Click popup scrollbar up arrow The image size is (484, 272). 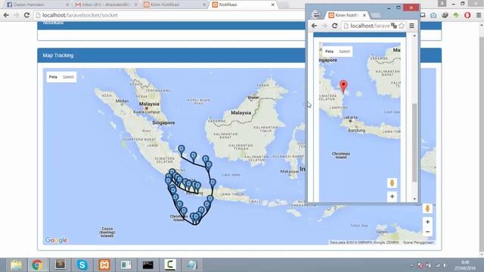tap(414, 36)
